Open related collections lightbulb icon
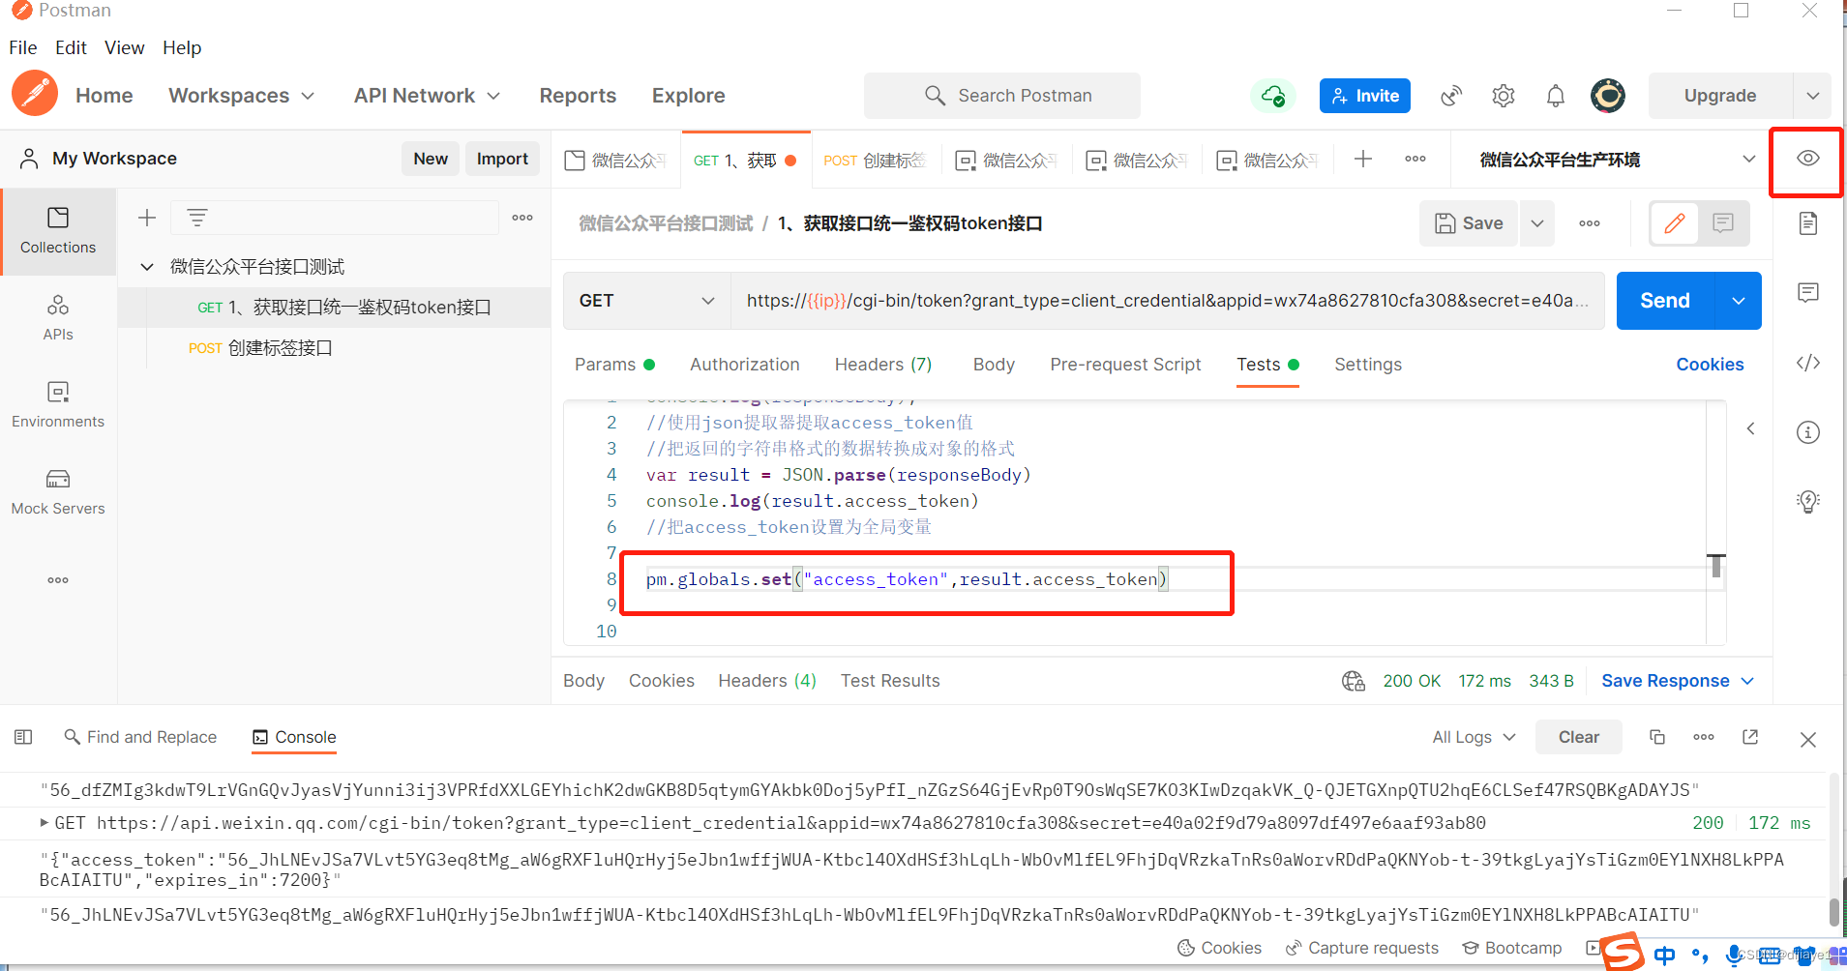This screenshot has width=1847, height=971. tap(1807, 501)
